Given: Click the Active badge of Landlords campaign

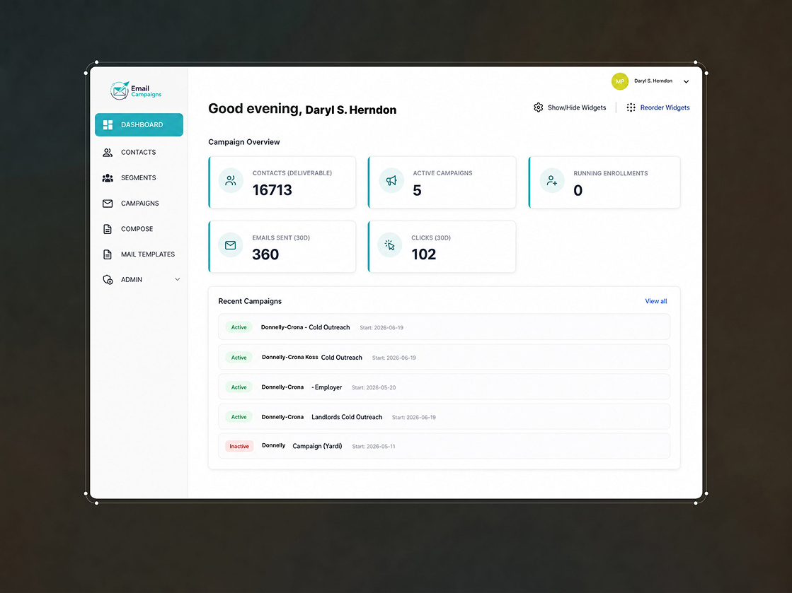Looking at the screenshot, I should pos(239,417).
